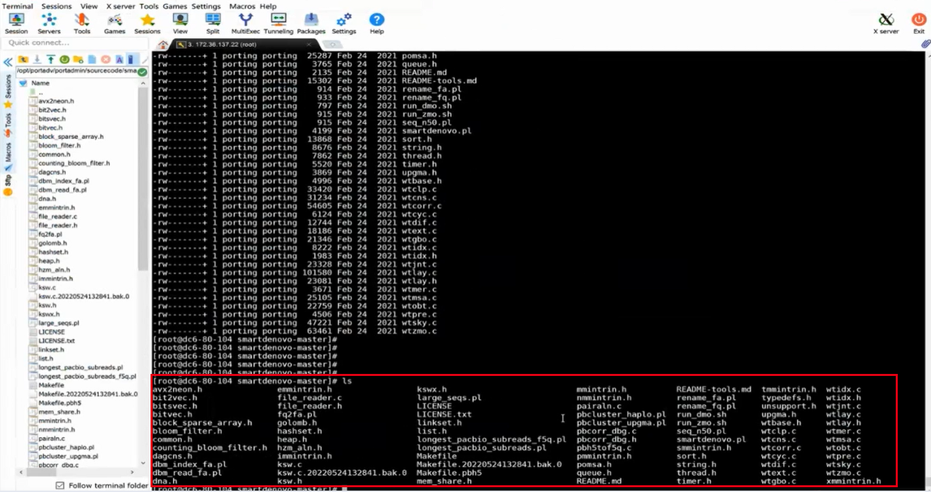Open the Sessions menu

click(x=56, y=6)
